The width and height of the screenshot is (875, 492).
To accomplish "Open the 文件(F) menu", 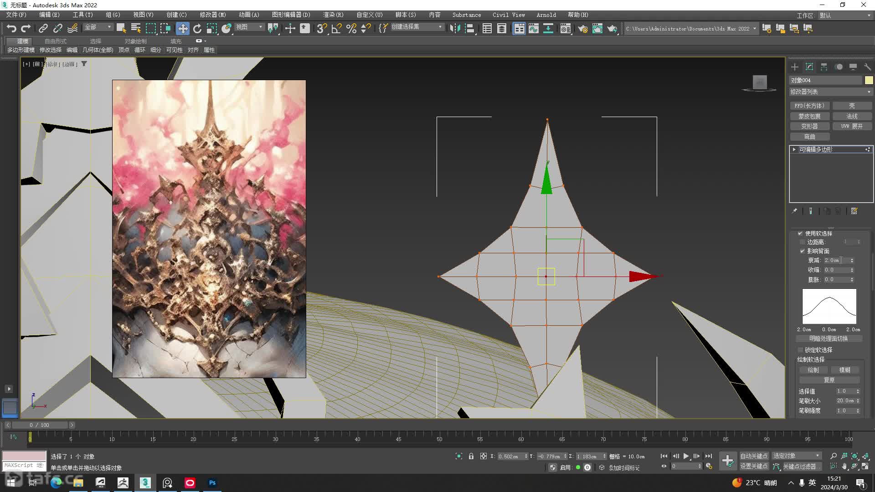I will click(16, 15).
